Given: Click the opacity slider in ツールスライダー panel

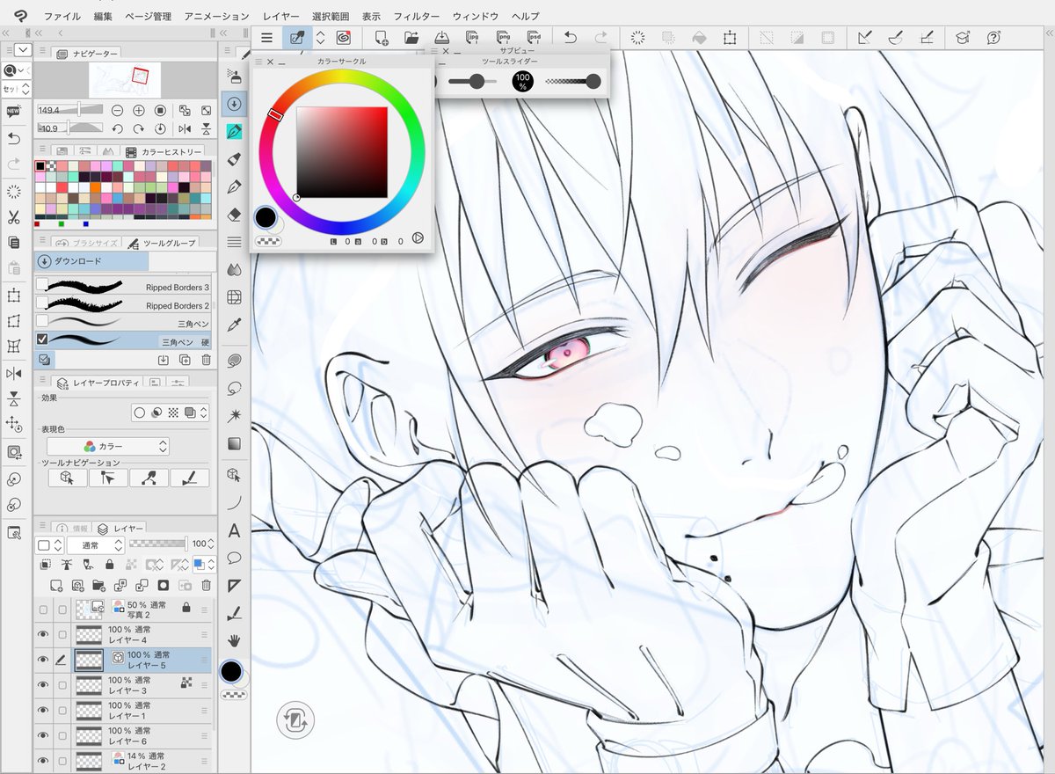Looking at the screenshot, I should (573, 81).
